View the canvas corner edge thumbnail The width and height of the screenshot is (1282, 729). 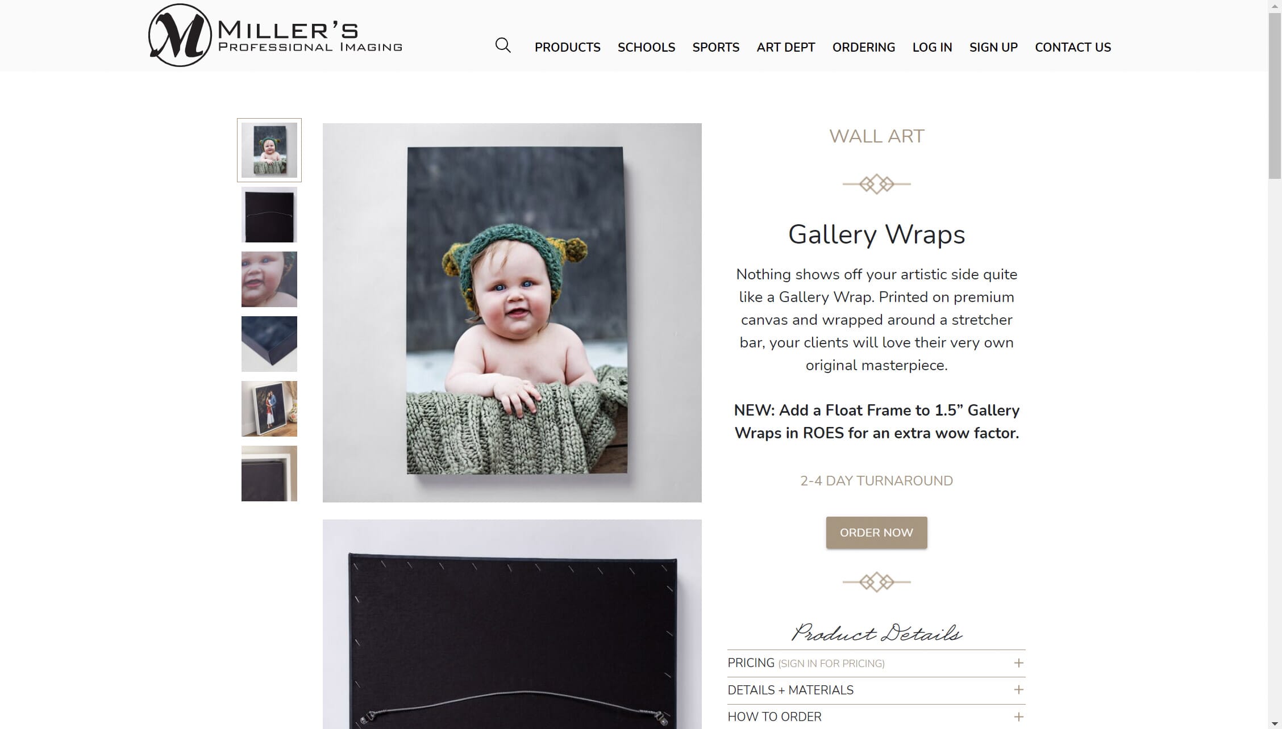[x=269, y=344]
